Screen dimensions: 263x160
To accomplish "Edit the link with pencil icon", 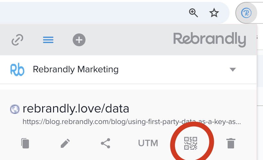I will click(65, 143).
